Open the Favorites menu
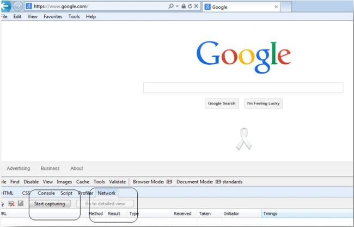Screen dimensions: 354x227 click(x=53, y=16)
